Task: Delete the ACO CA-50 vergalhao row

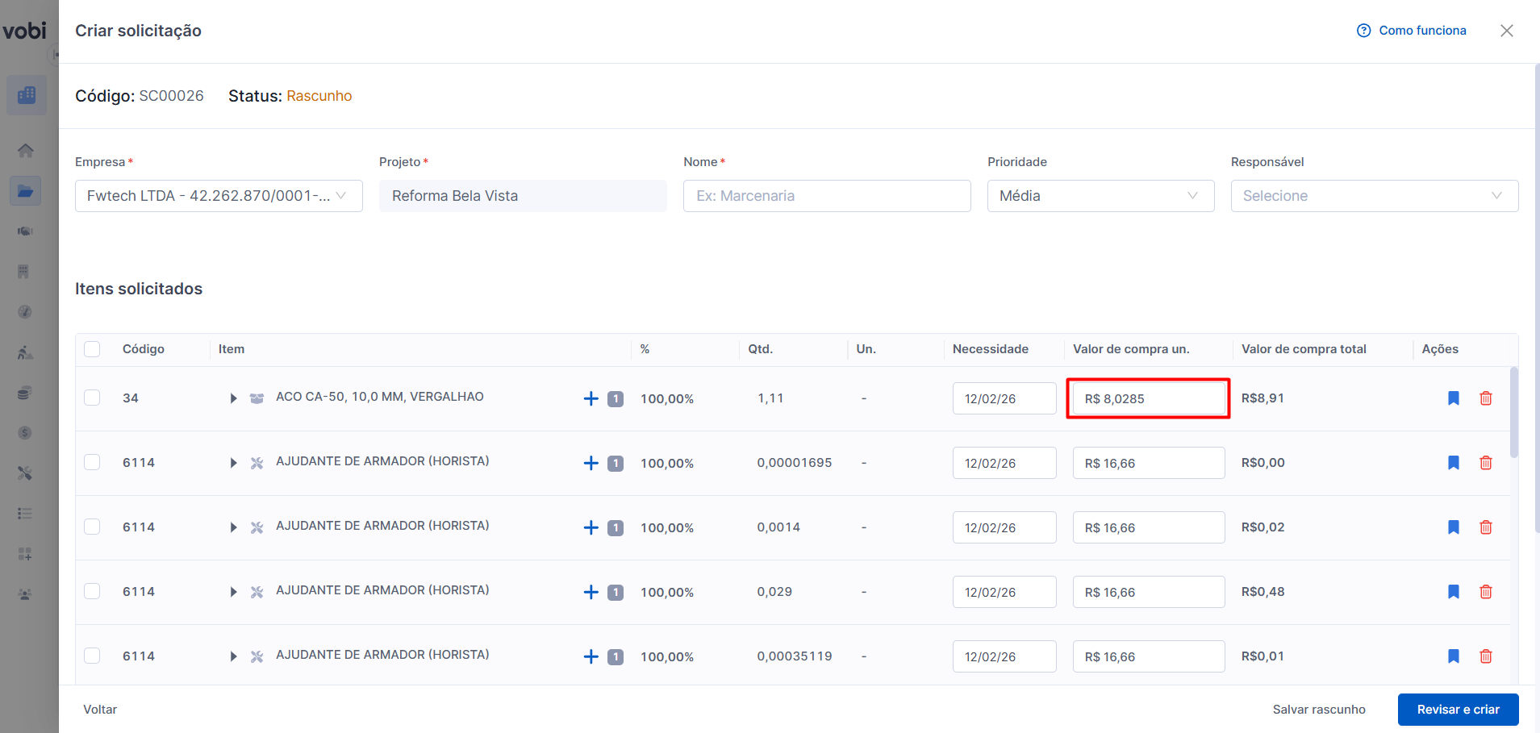Action: click(x=1485, y=398)
